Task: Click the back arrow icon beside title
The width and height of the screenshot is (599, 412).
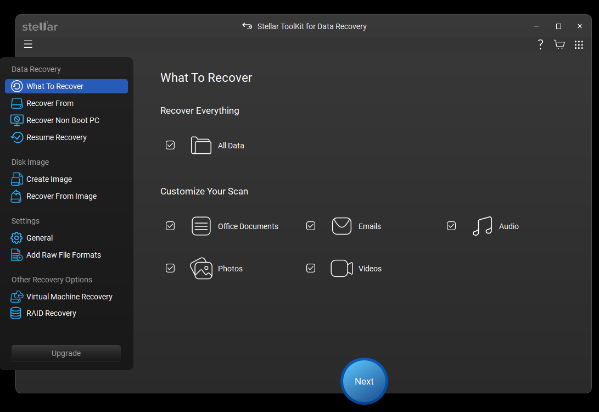Action: 247,26
